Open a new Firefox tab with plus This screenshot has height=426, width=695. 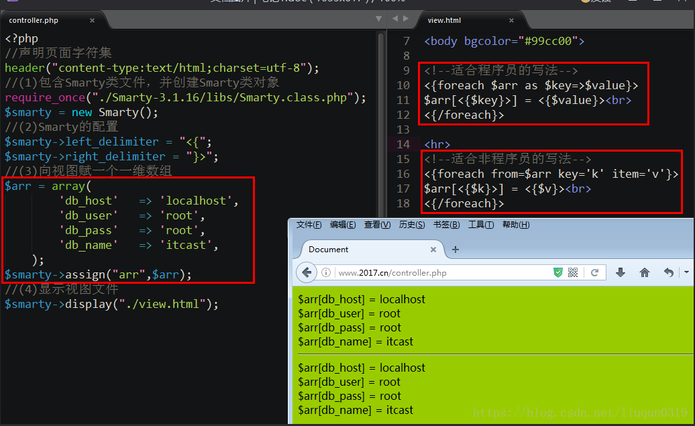click(x=456, y=250)
